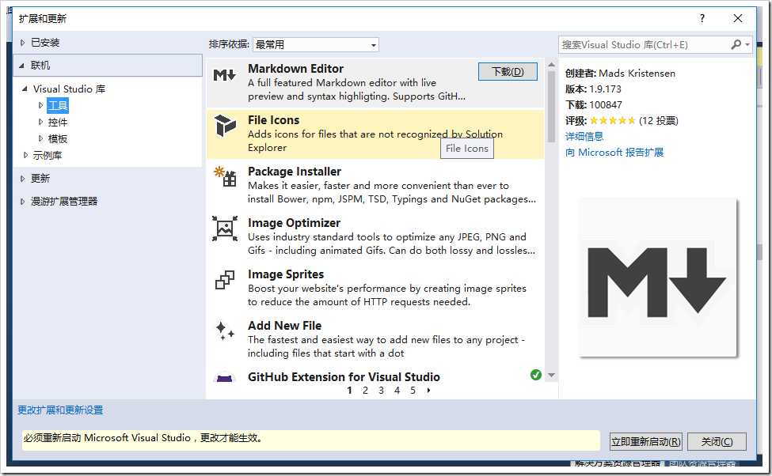
Task: Select GitHub Extension for Visual Studio title
Action: pos(344,376)
